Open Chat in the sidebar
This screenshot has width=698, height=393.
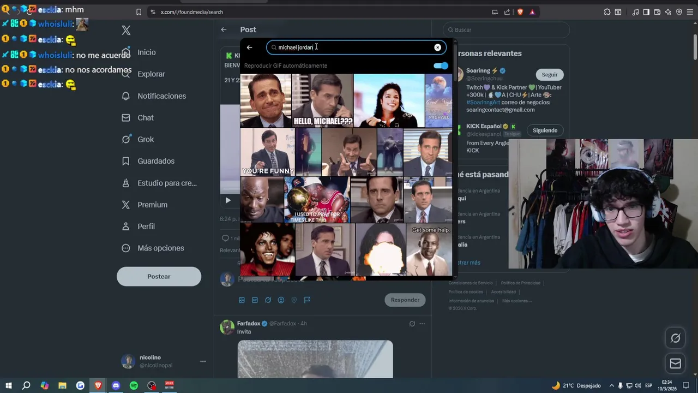(x=137, y=118)
